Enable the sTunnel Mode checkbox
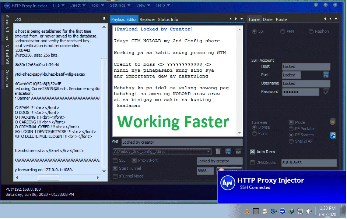 [x=115, y=176]
